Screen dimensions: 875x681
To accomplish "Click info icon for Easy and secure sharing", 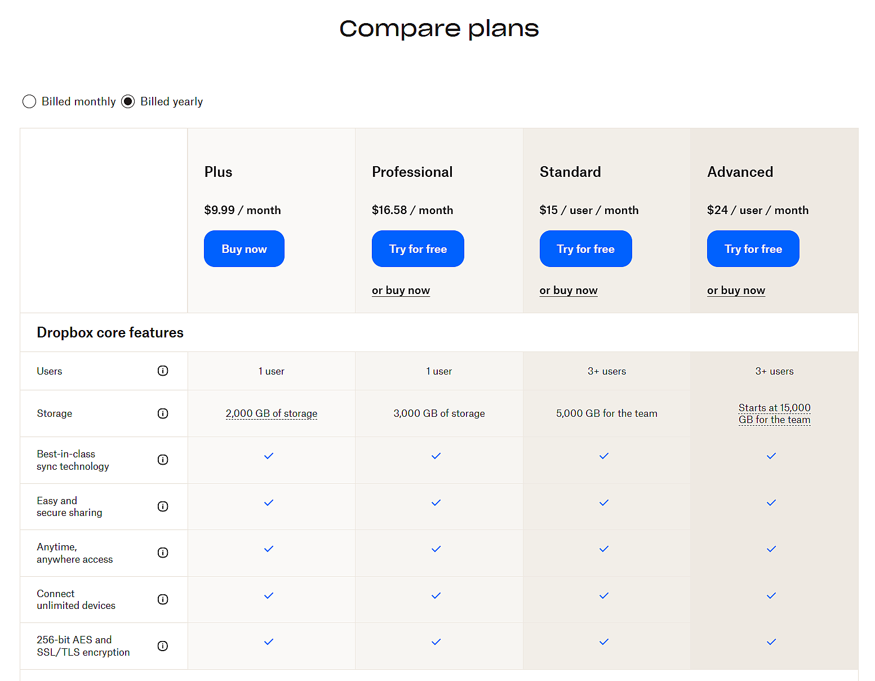I will pyautogui.click(x=163, y=506).
